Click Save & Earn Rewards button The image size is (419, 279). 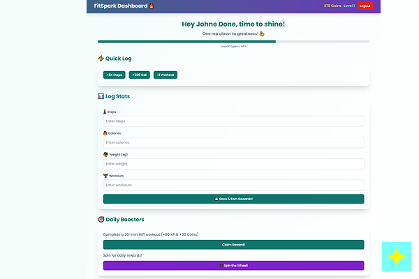pyautogui.click(x=233, y=199)
